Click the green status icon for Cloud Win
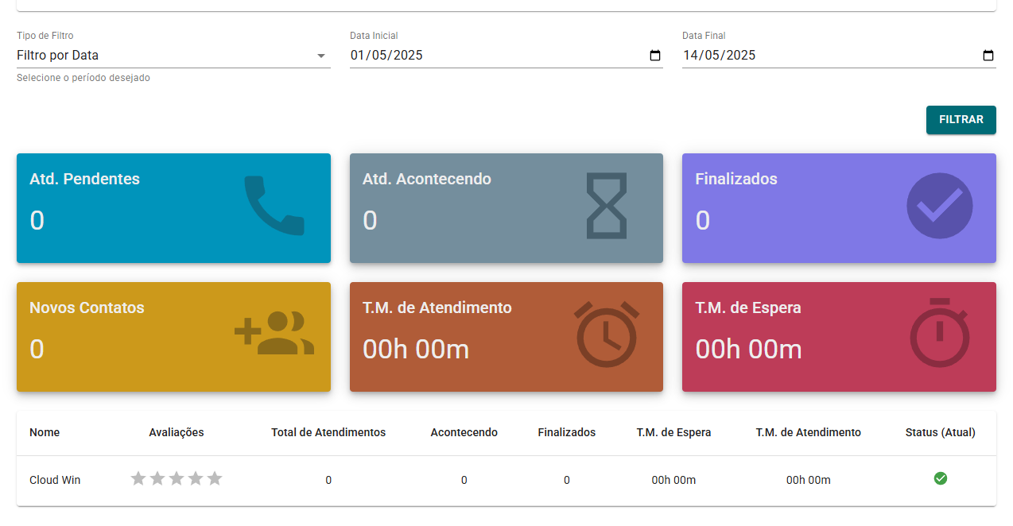 coord(941,478)
